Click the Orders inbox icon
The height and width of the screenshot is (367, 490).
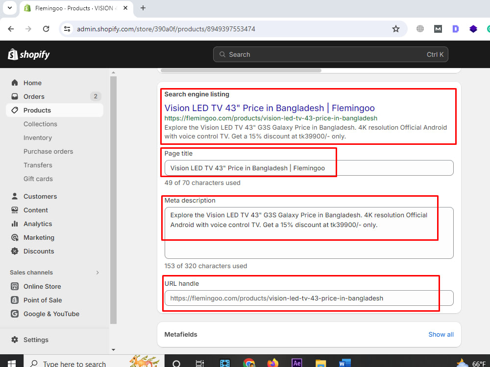coord(15,96)
